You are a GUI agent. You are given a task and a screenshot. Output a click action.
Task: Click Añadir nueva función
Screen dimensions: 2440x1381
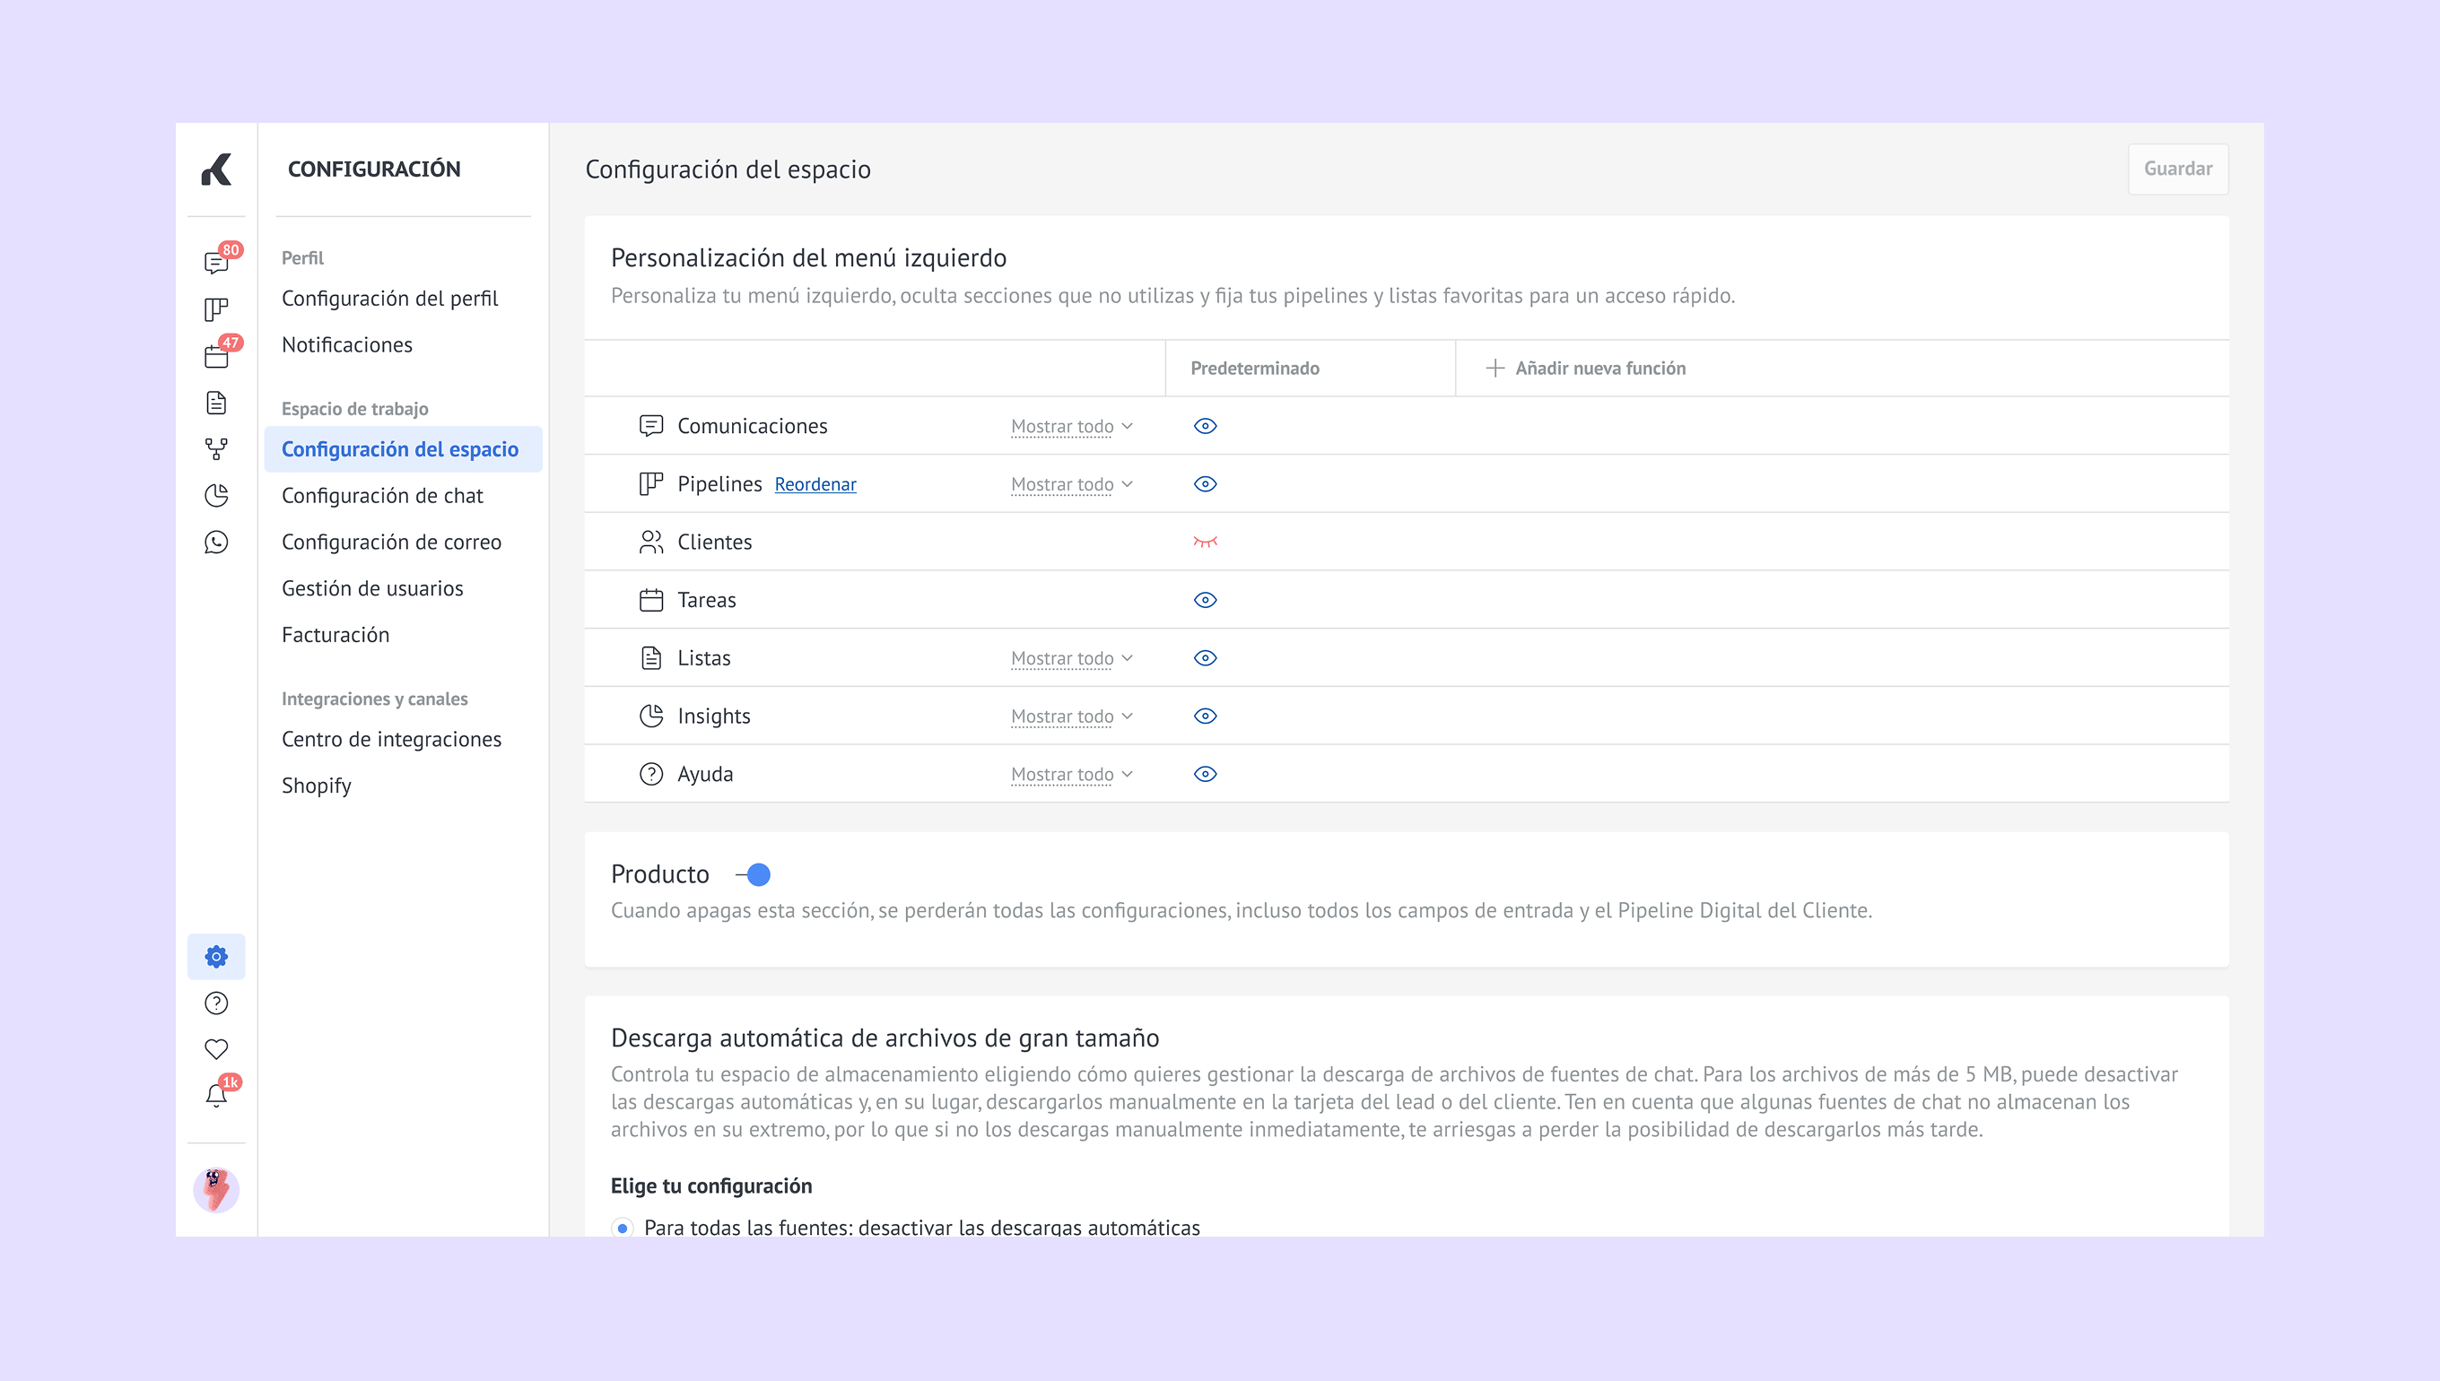pos(1586,368)
